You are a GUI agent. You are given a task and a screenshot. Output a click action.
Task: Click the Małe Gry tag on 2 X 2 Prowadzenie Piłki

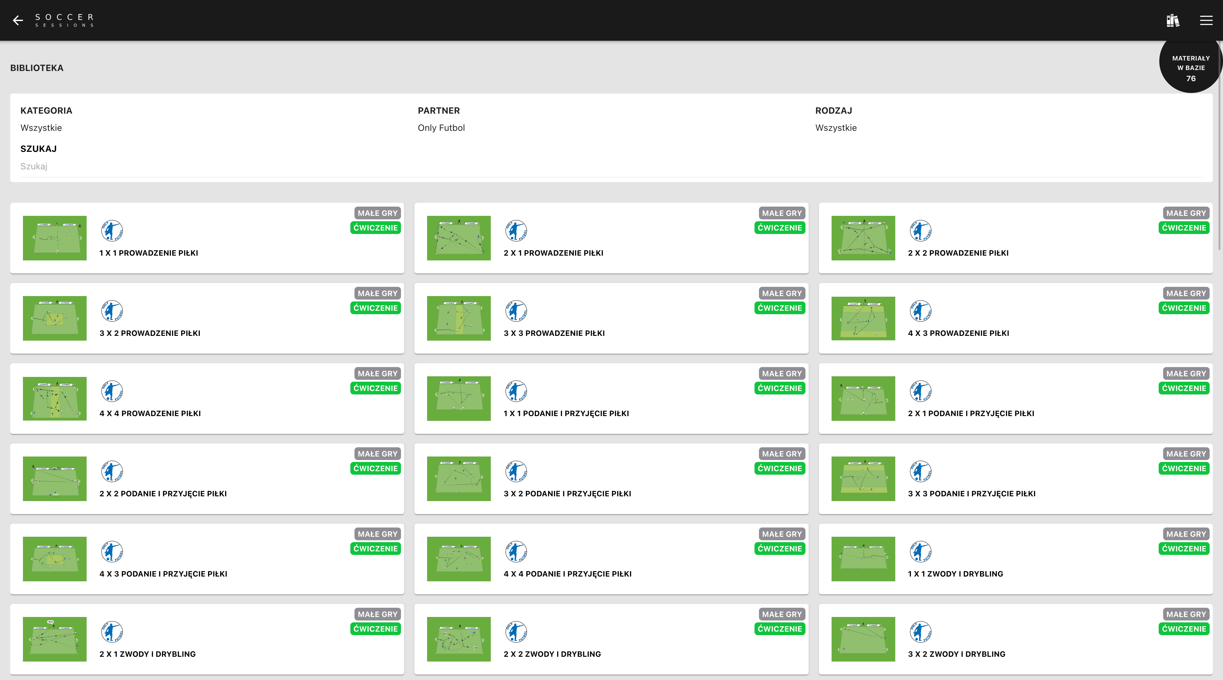[1185, 213]
